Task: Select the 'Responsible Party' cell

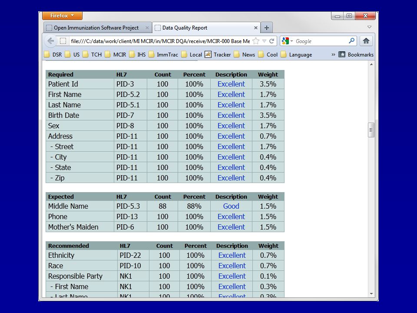Action: [81, 276]
